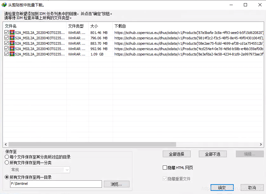Select the URL containing 8e3efda2-9e58
Image resolution: width=266 pixels, height=194 pixels.
click(189, 54)
